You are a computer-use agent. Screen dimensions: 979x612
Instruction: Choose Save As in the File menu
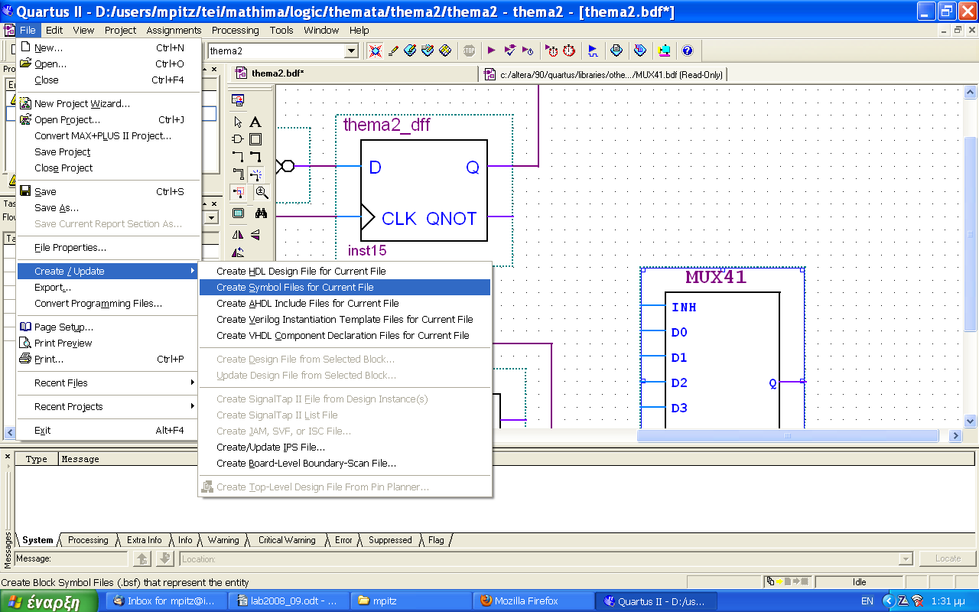click(108, 207)
